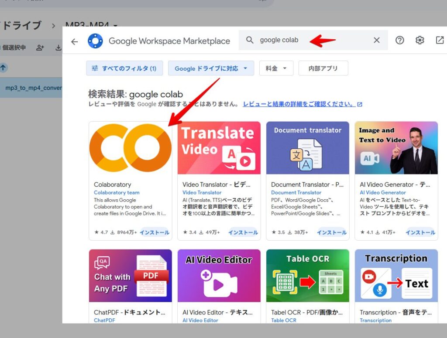447x338 pixels.
Task: Expand the Google ドライブに対応 dropdown
Action: (211, 68)
